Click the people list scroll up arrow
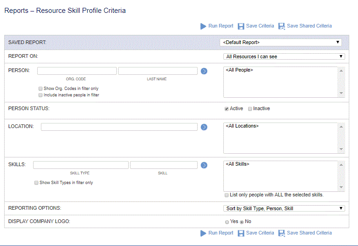 pos(341,71)
